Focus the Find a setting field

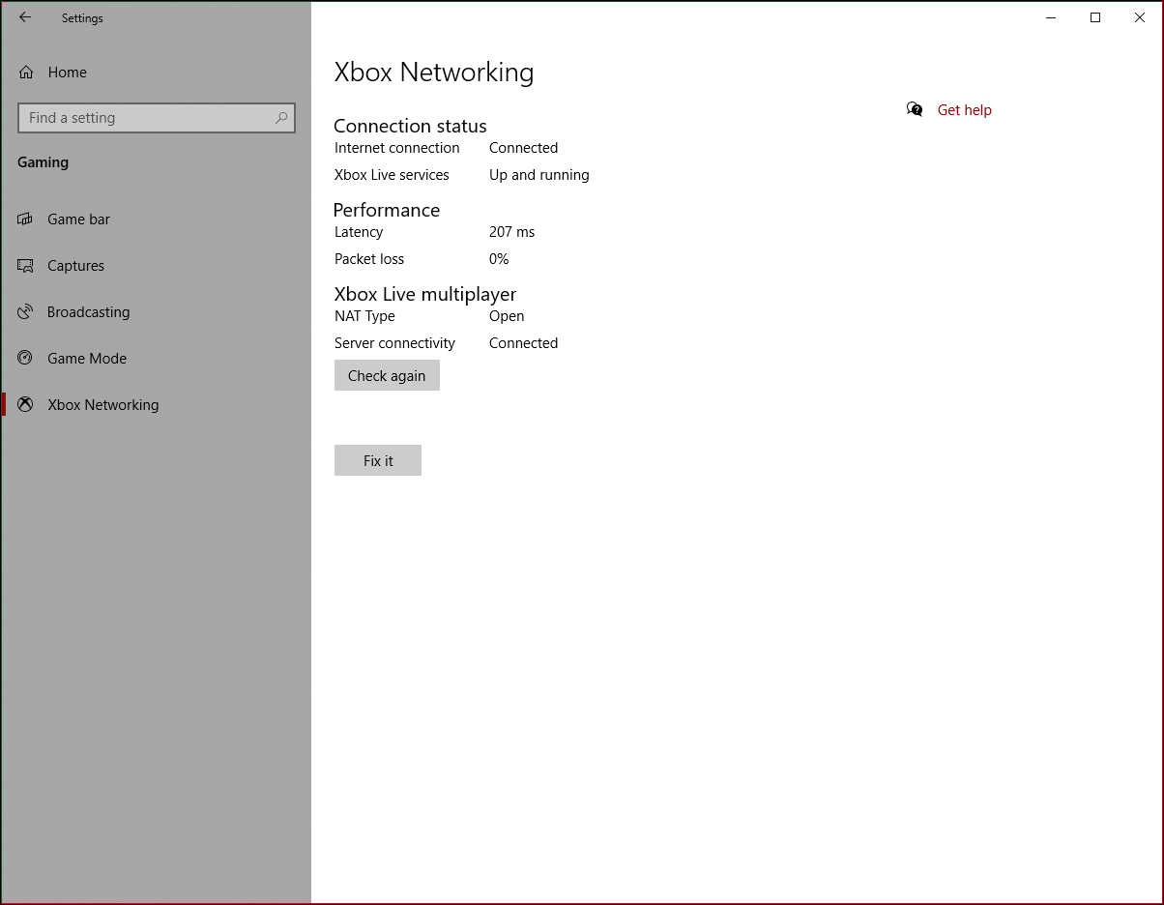[x=145, y=118]
